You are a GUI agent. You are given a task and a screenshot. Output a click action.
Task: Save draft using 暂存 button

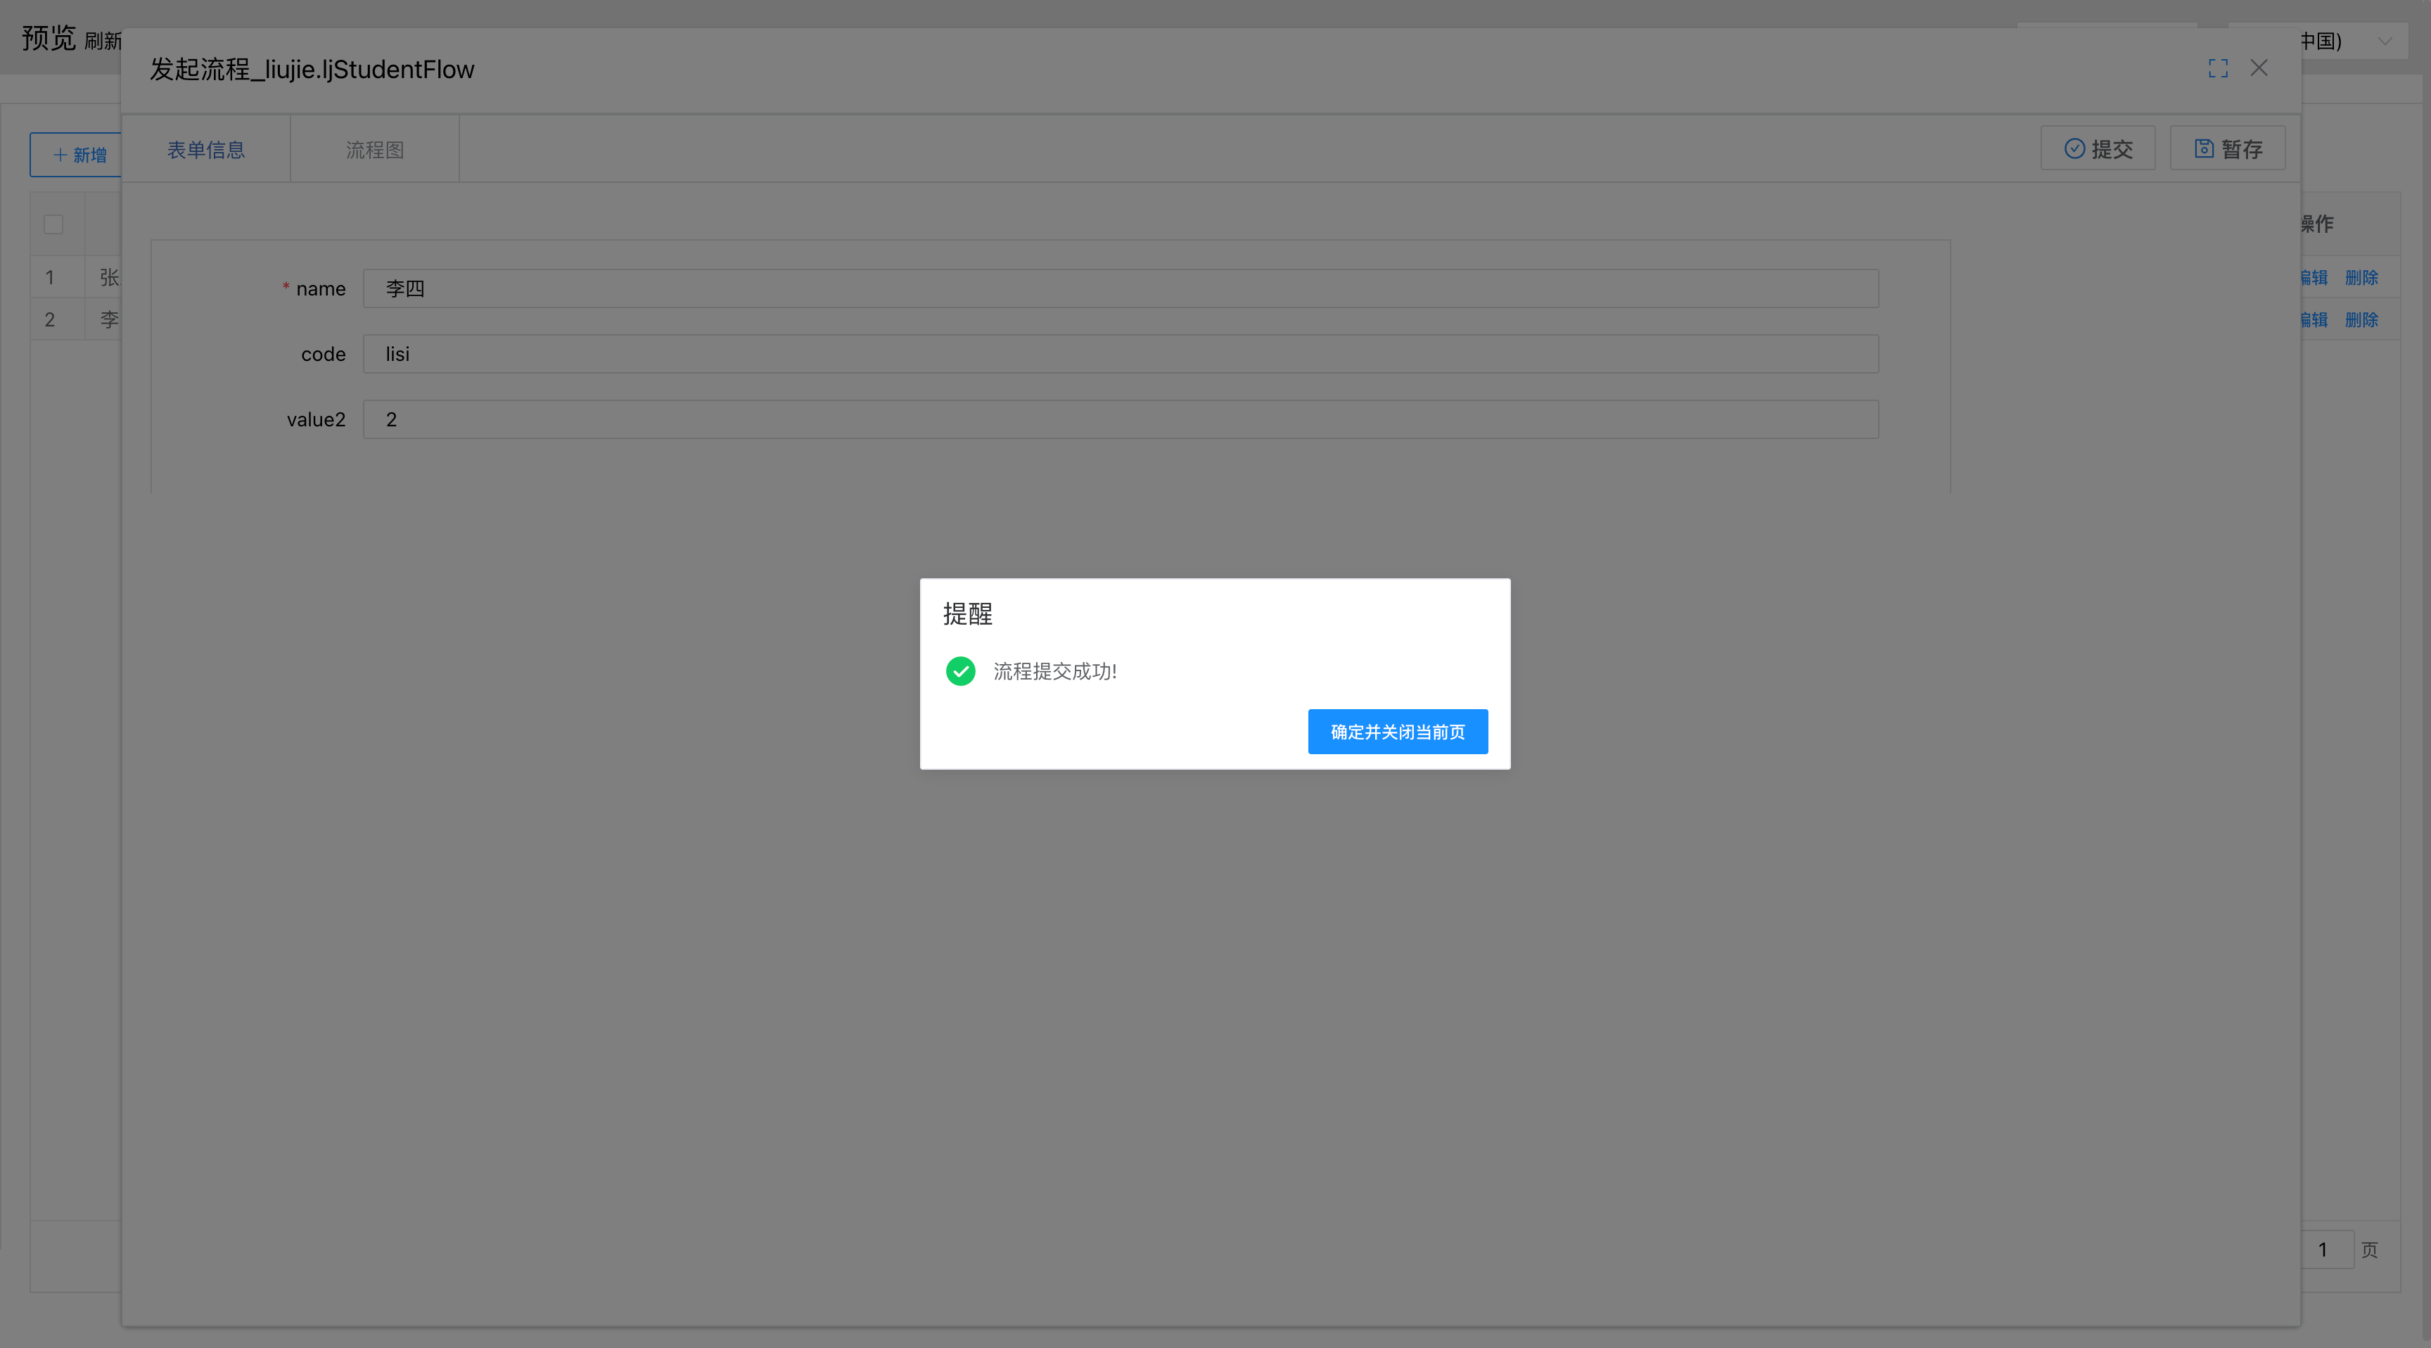(x=2227, y=148)
